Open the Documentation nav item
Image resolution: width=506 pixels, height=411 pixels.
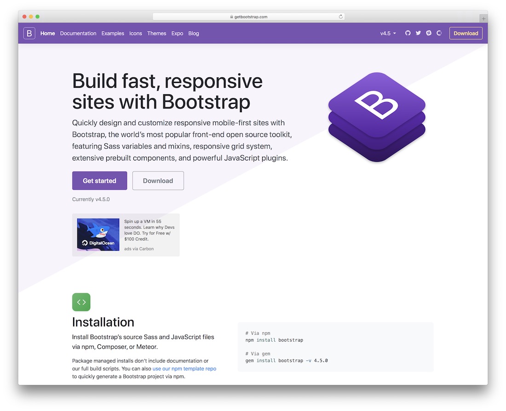[x=78, y=33]
